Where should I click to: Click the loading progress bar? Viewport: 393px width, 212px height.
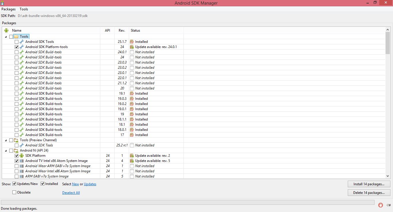(188, 203)
